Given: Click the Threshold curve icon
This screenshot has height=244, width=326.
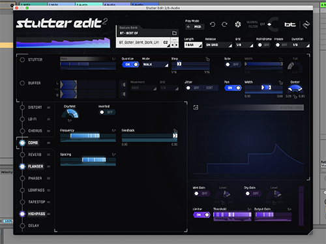Looking at the screenshot, I should (x=249, y=209).
